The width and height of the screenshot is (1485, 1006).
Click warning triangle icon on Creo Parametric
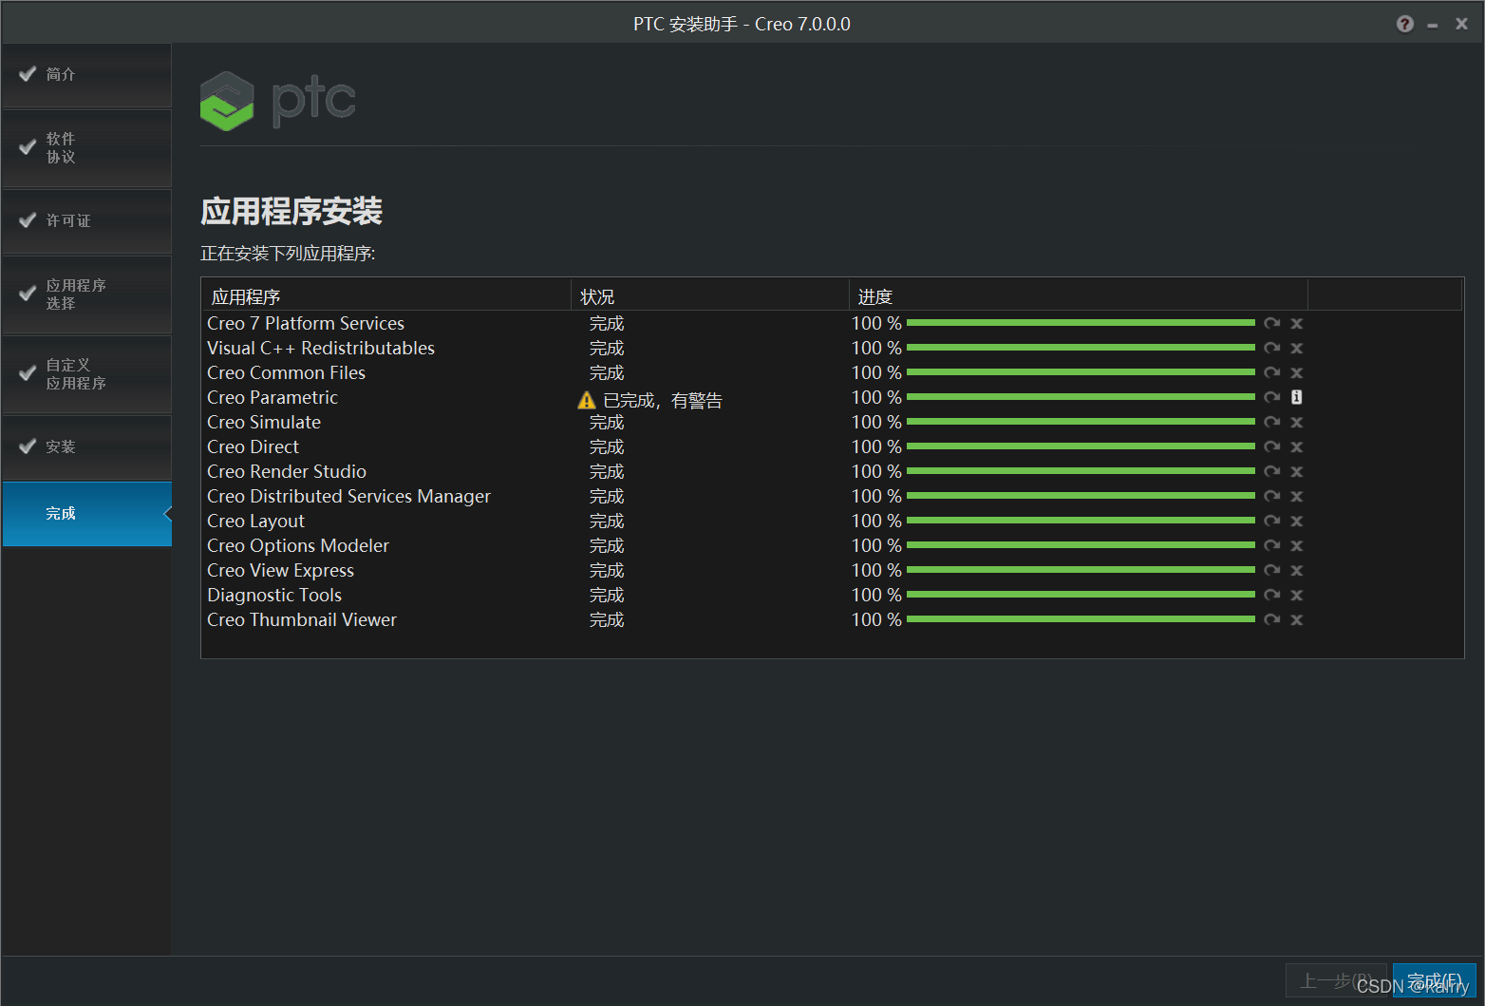(x=587, y=401)
